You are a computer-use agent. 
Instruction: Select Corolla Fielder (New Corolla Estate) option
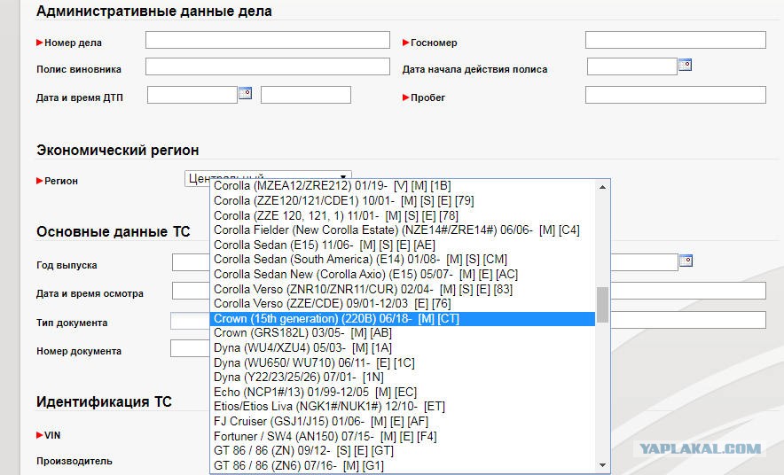pos(403,230)
